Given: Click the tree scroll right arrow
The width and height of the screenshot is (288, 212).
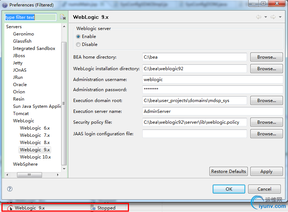Looking at the screenshot, I should click(58, 175).
